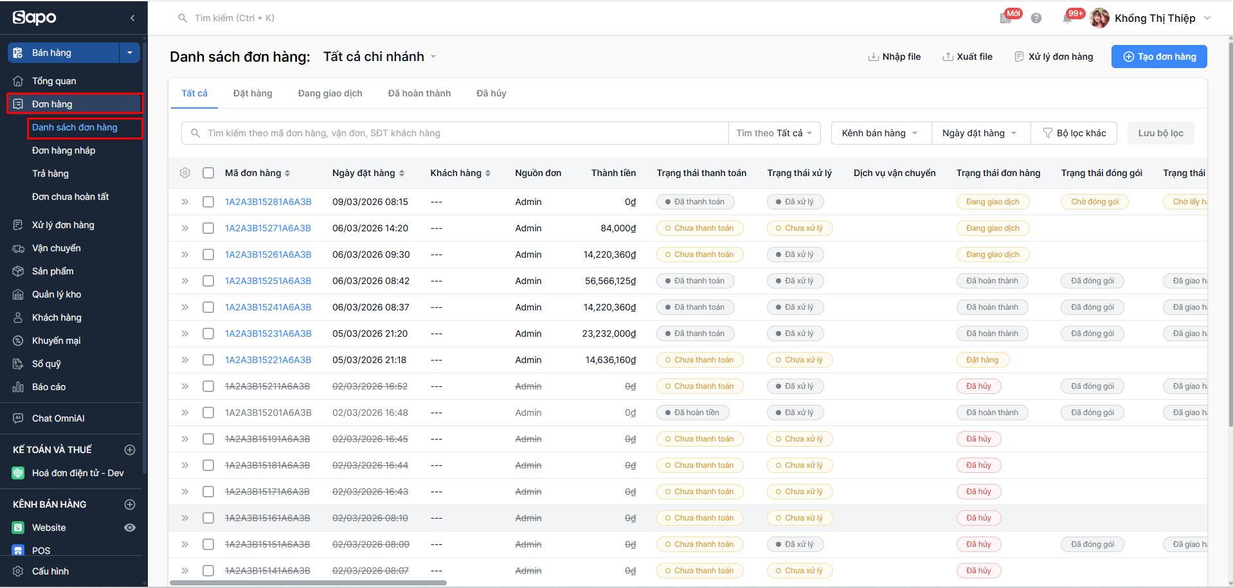Click the news announcement icon marked Mới
1233x588 pixels.
click(x=1006, y=19)
